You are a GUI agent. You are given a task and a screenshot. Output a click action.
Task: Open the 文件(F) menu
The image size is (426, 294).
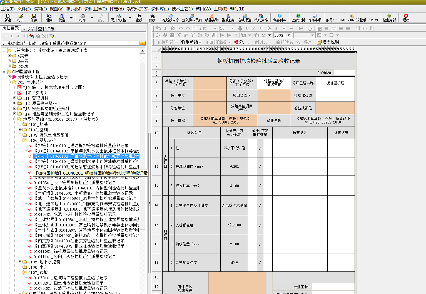click(24, 9)
